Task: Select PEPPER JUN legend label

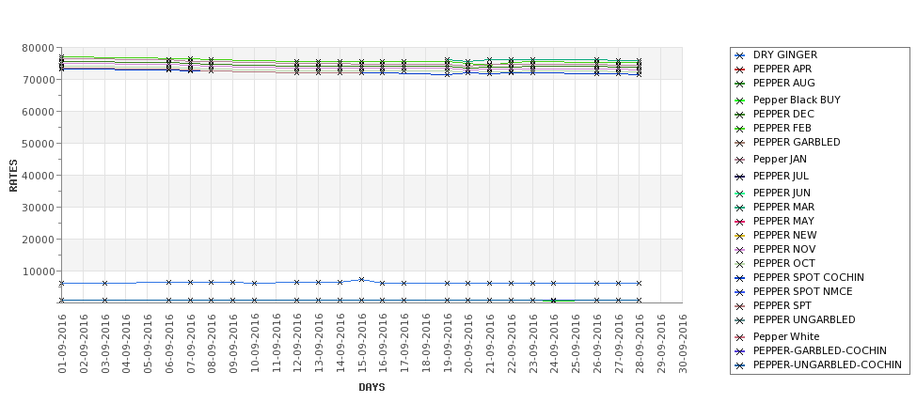Action: pos(782,193)
